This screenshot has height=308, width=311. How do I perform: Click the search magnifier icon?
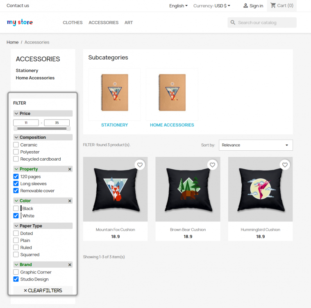coord(233,23)
